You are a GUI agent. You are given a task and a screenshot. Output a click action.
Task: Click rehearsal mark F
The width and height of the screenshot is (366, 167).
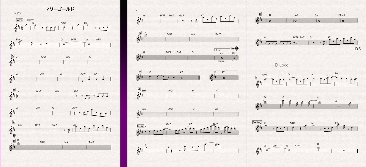point(140,72)
